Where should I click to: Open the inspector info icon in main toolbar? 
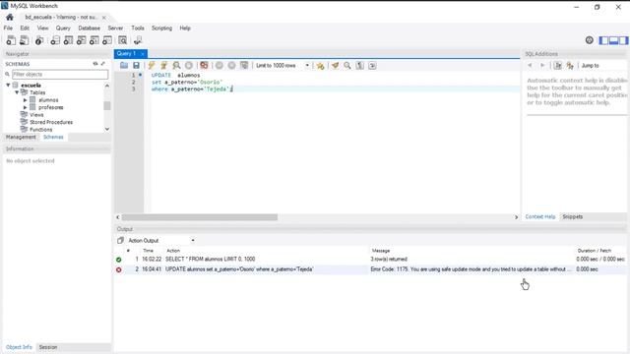click(x=39, y=40)
